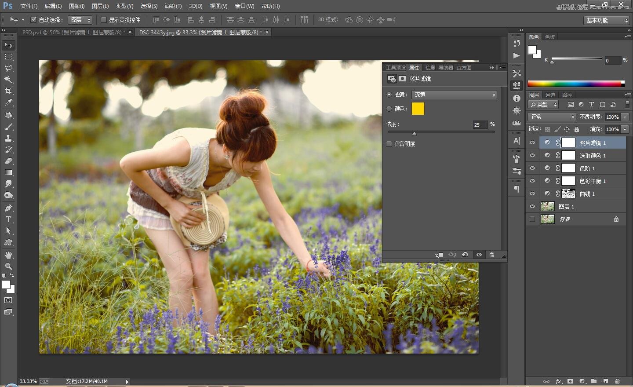633x387 pixels.
Task: Select the Move tool
Action: [8, 45]
